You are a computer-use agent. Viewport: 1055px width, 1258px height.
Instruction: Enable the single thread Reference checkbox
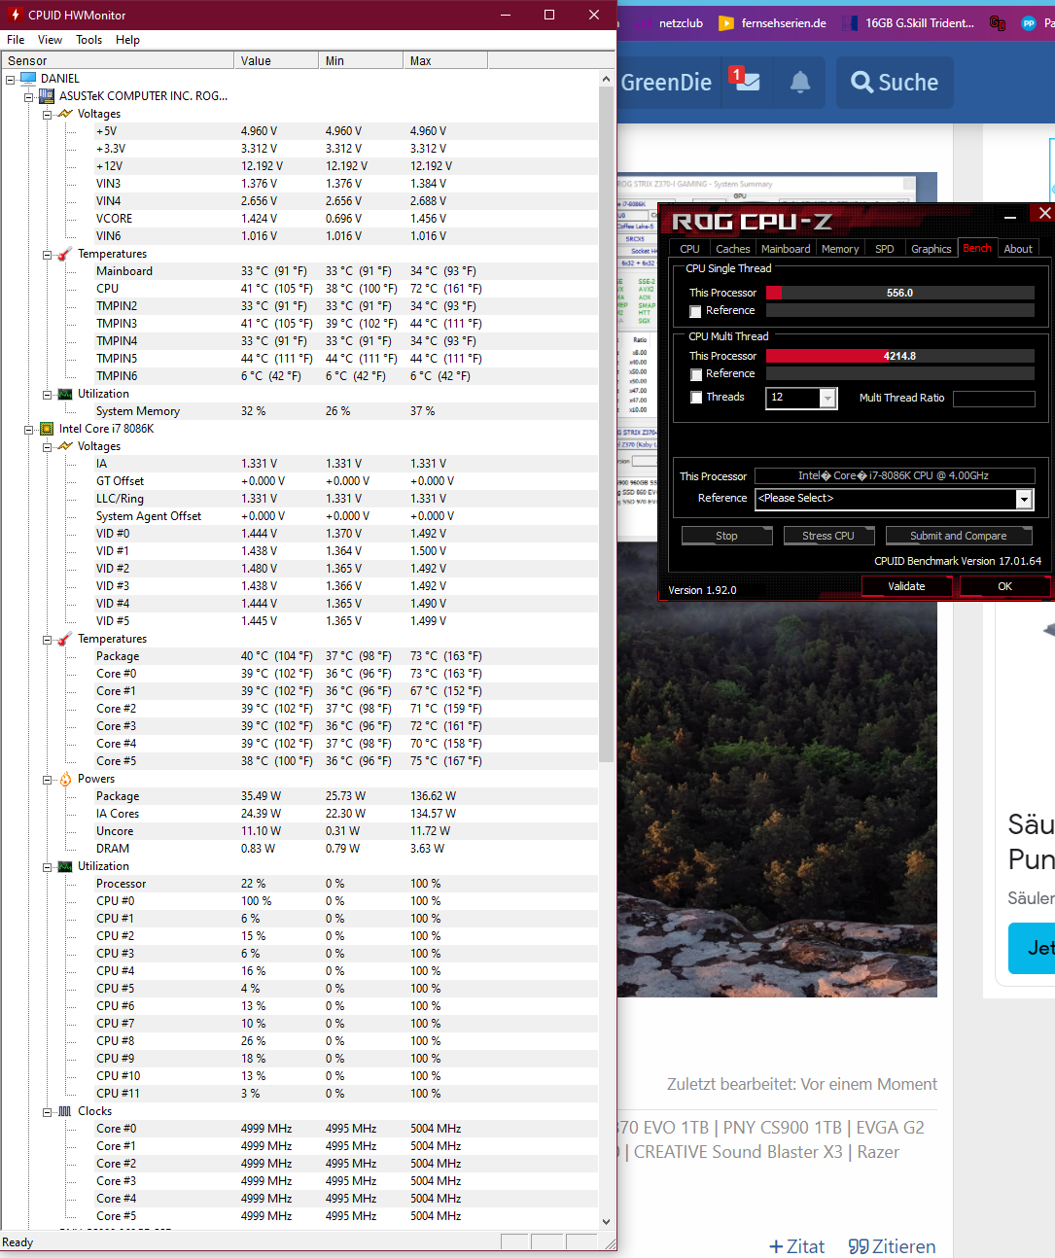[695, 311]
